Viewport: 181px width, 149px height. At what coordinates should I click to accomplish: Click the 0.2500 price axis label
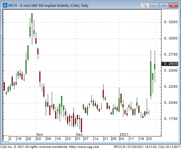pyautogui.click(x=171, y=70)
